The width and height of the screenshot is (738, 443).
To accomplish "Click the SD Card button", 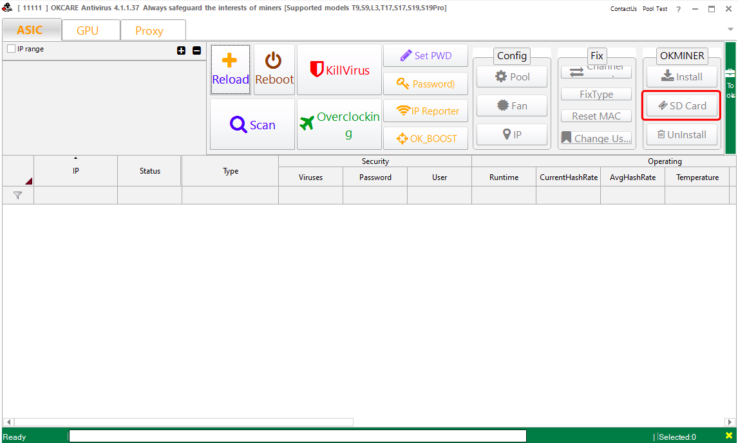I will point(681,105).
